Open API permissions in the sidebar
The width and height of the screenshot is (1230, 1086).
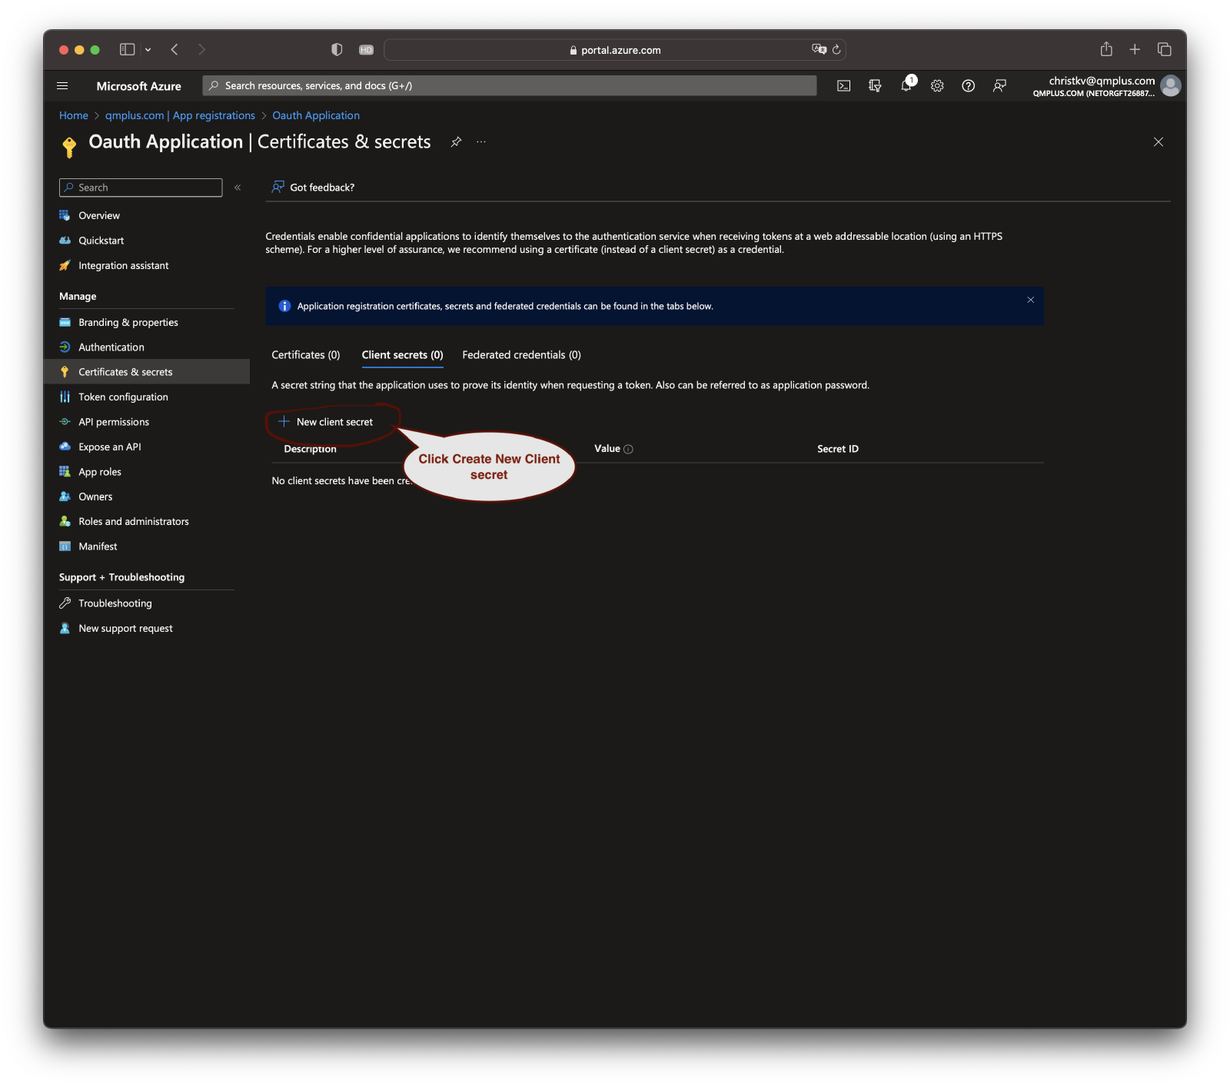click(114, 422)
